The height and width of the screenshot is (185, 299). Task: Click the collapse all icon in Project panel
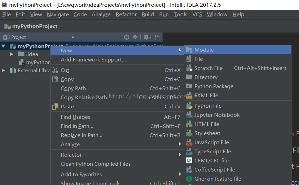click(135, 37)
